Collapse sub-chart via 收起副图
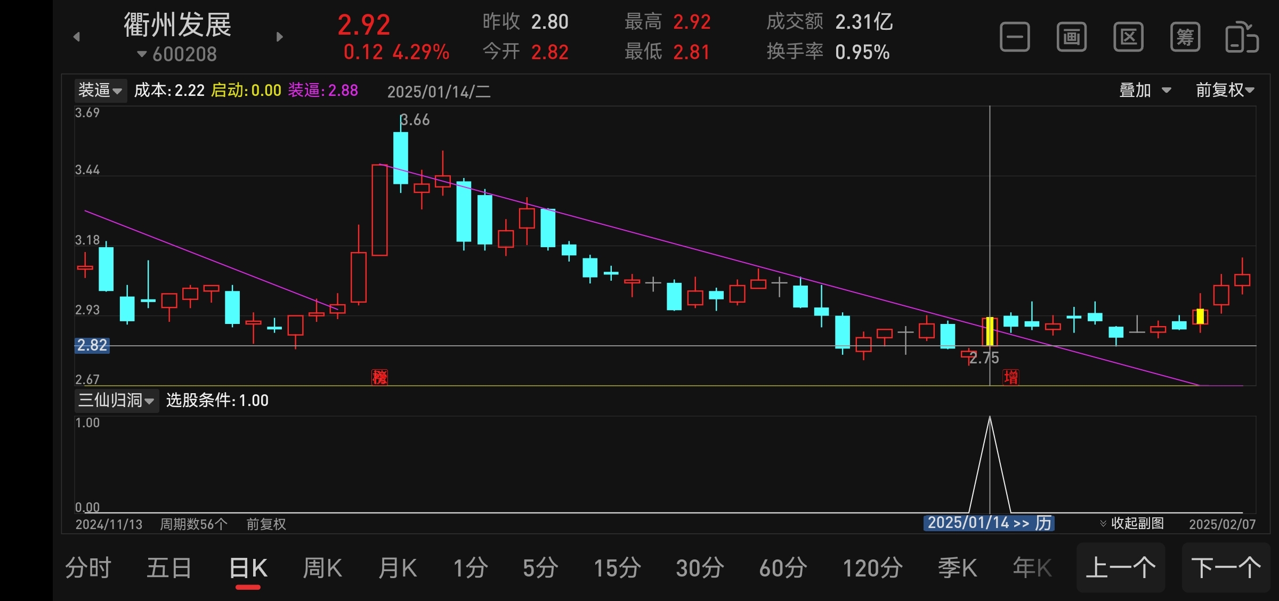The width and height of the screenshot is (1279, 601). [x=1132, y=523]
